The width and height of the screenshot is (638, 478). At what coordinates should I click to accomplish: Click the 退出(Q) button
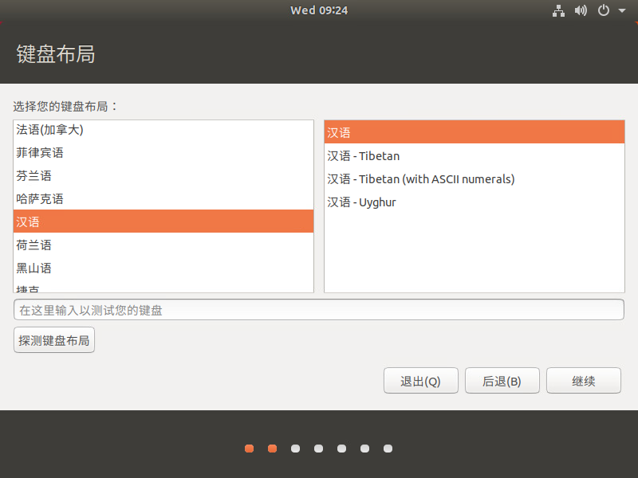421,381
